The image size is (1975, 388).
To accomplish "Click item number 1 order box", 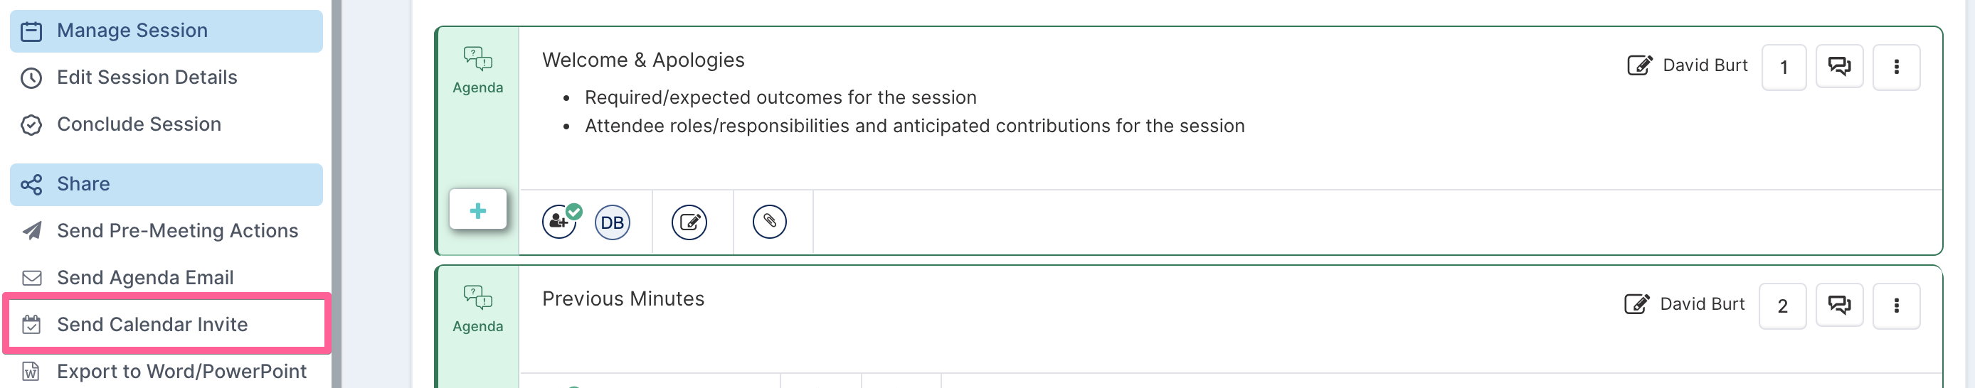I will [x=1784, y=68].
